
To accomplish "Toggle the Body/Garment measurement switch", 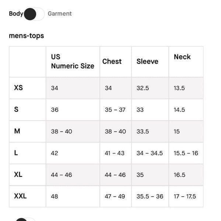I will 34,14.
